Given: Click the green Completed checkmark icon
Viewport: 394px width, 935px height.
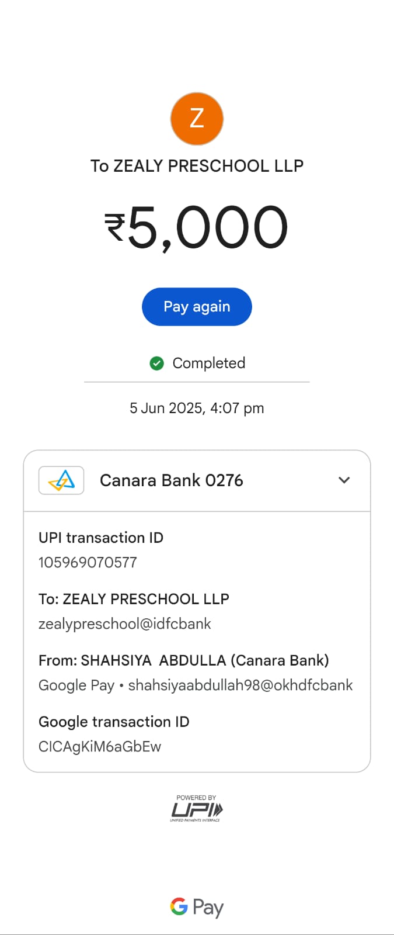Looking at the screenshot, I should click(x=157, y=363).
